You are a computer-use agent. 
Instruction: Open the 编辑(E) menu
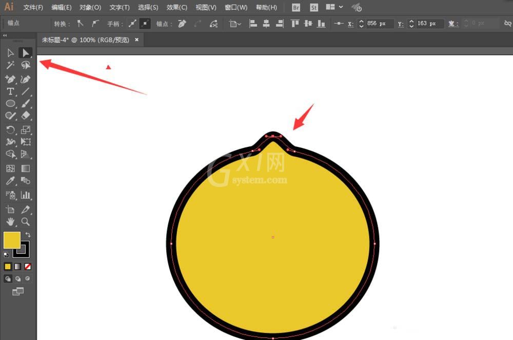62,7
